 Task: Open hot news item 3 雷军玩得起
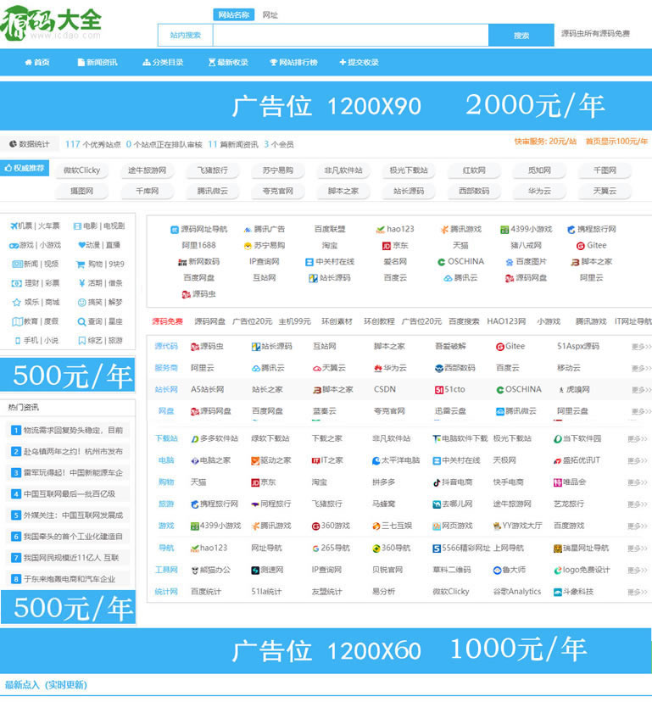point(68,473)
